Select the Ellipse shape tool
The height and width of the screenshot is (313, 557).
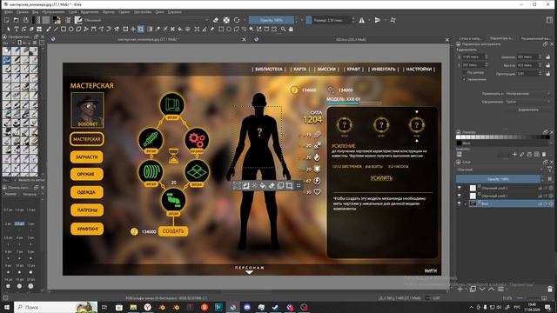tap(70, 29)
